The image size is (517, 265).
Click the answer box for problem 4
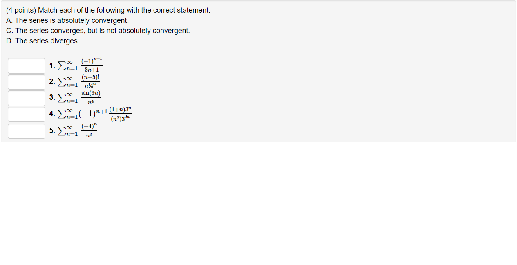coord(26,114)
